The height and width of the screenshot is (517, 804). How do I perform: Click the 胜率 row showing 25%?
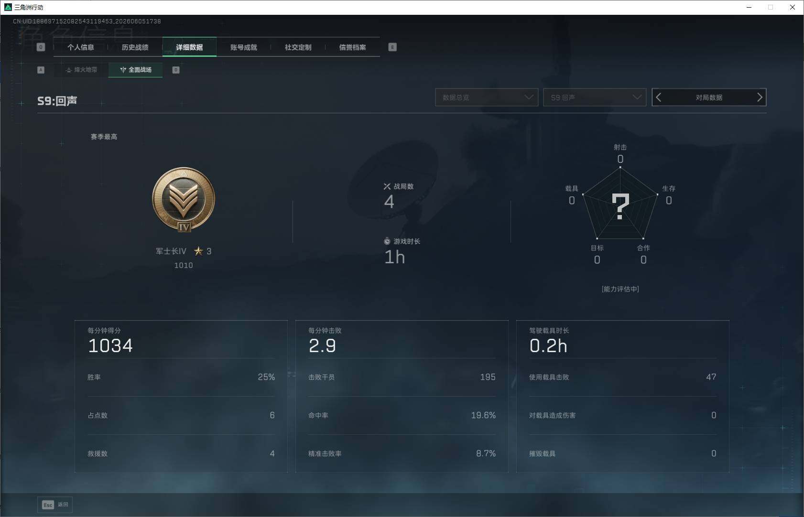181,377
